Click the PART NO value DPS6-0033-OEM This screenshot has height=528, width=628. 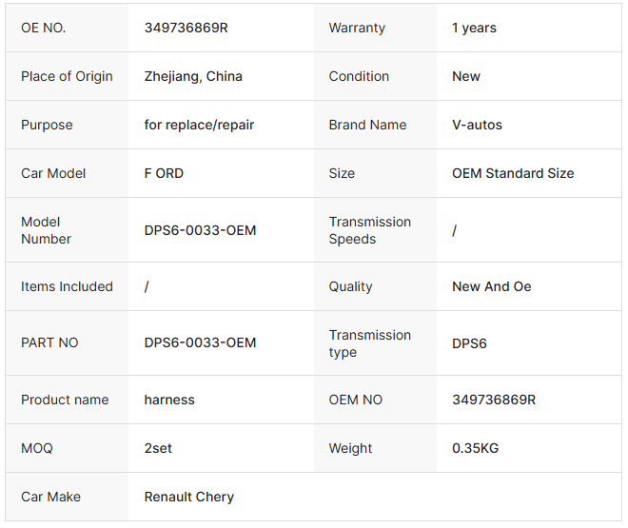[x=200, y=342]
